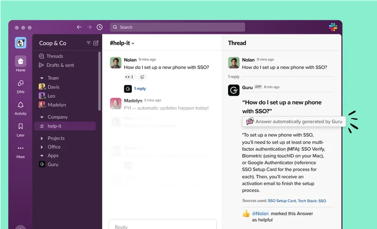
Task: Collapse the Team section
Action: [x=42, y=78]
